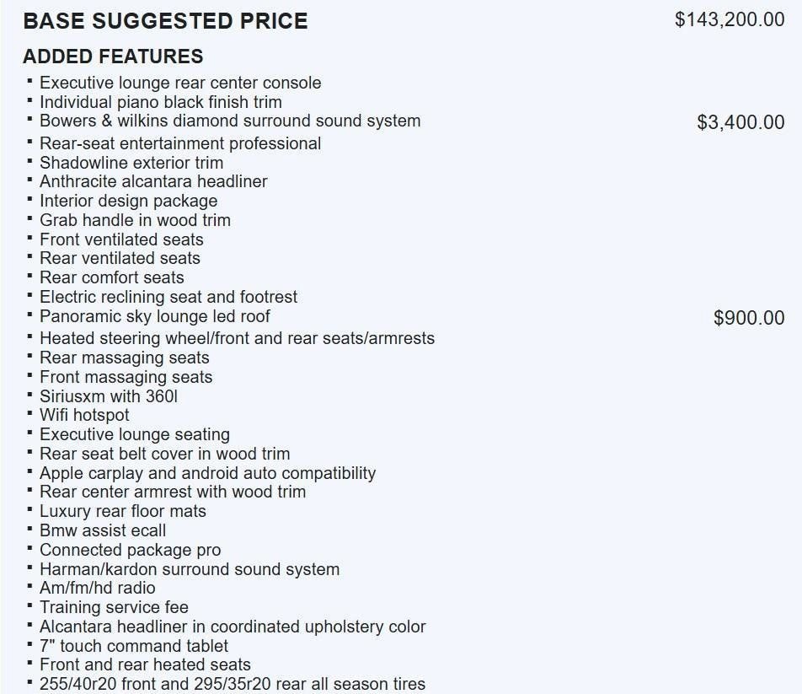Click Bmw assist ecall entry

(x=103, y=530)
